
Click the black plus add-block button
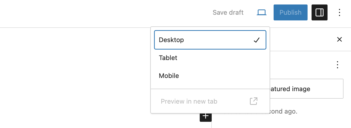[x=205, y=116]
